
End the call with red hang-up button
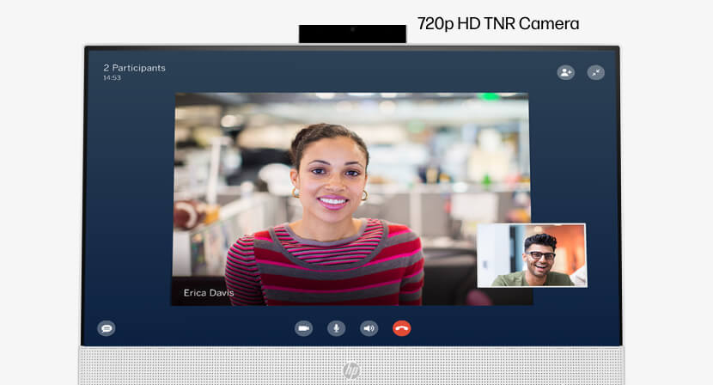(401, 328)
